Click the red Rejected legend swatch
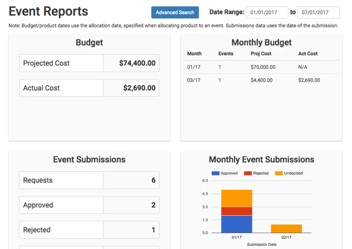 click(248, 173)
